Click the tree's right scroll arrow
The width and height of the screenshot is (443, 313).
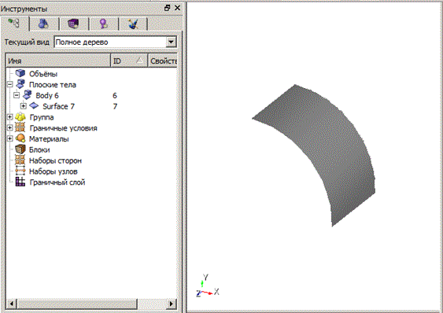click(172, 304)
